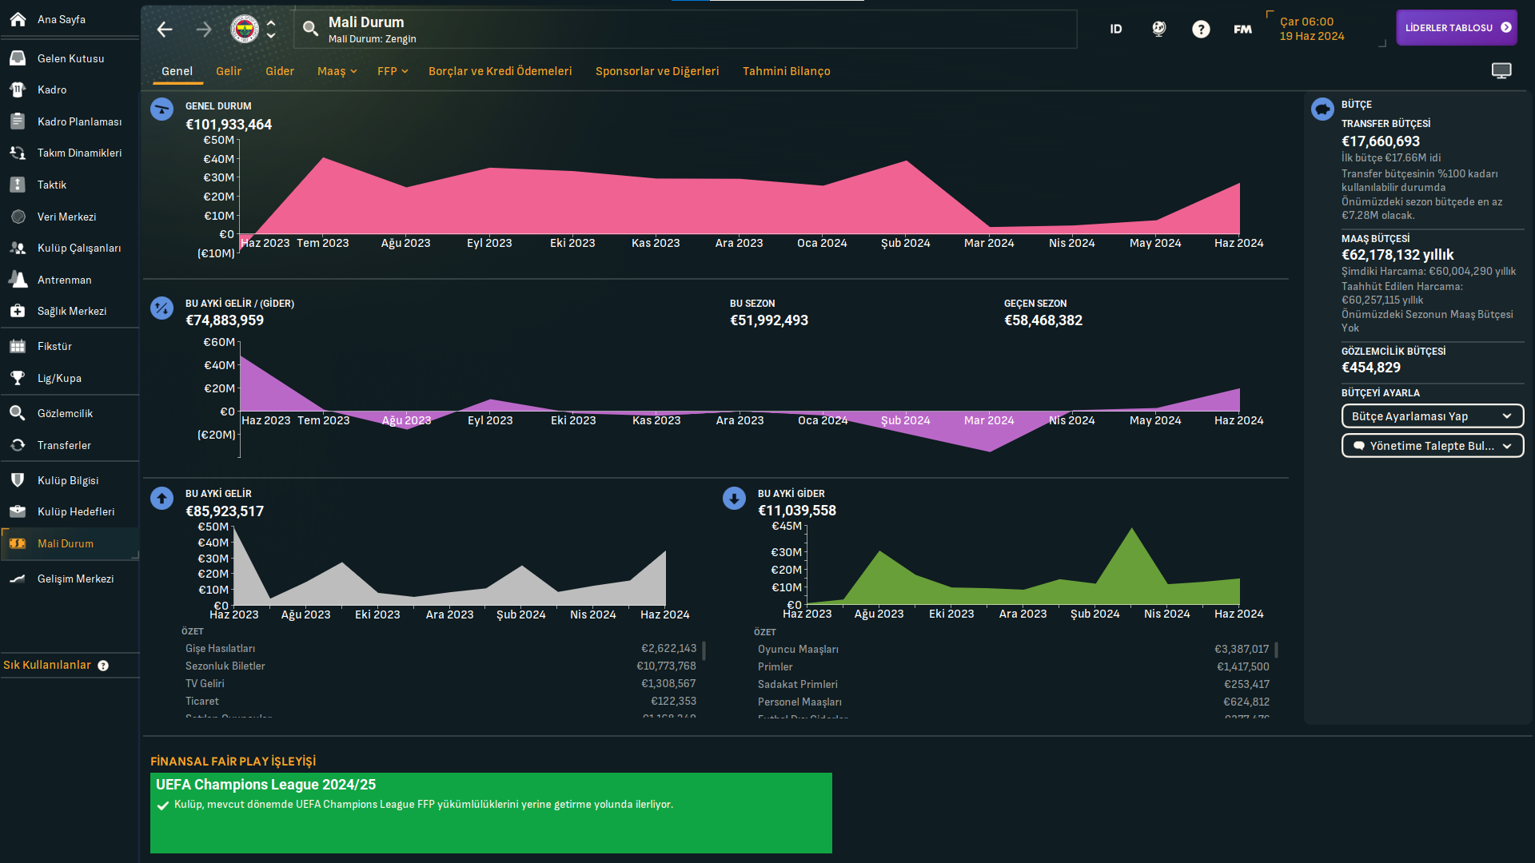Click the FM logo icon
Screen dimensions: 1535x863
point(1242,30)
